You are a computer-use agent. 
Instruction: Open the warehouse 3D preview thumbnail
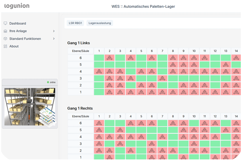(x=30, y=106)
